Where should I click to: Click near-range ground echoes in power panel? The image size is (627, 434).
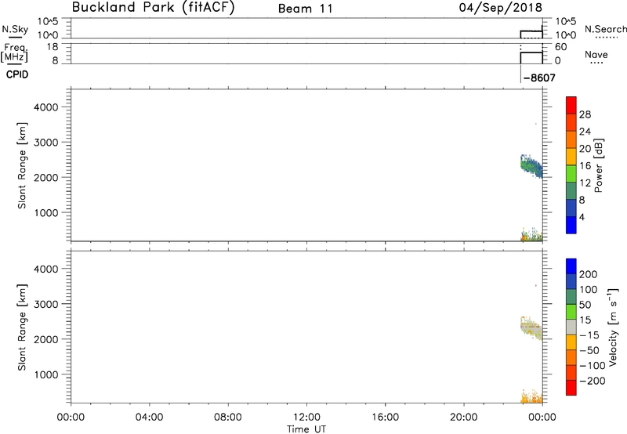[531, 235]
